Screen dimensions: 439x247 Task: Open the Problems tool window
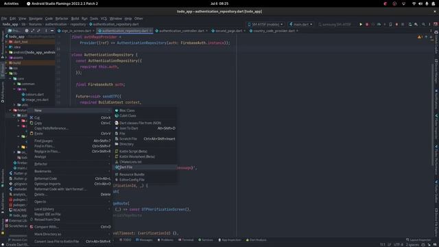point(165,240)
